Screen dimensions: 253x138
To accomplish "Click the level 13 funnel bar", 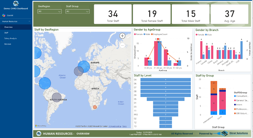I will tap(166, 126).
